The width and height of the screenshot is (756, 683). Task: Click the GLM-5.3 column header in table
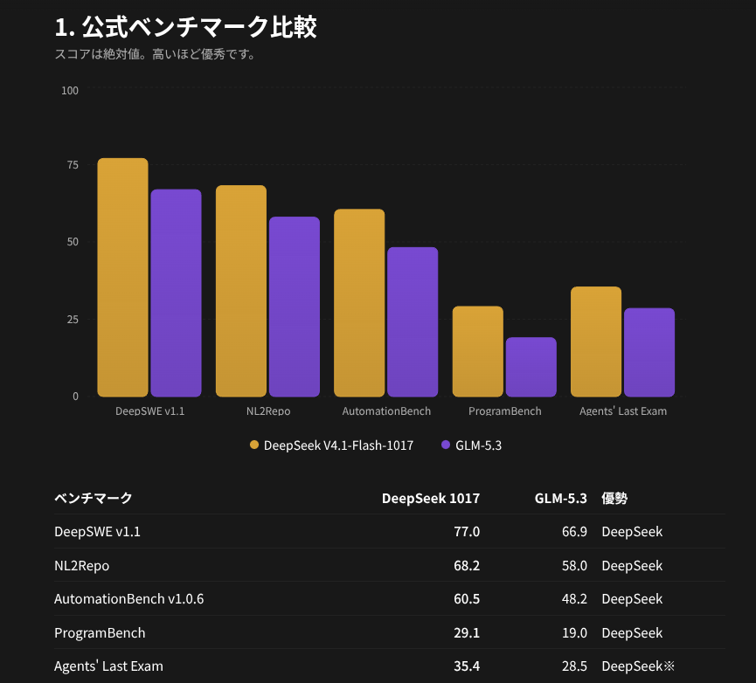point(561,498)
